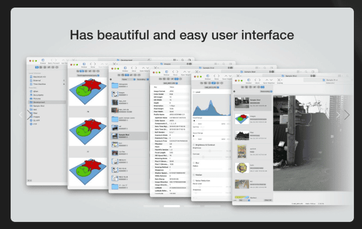This screenshot has height=229, width=362.
Task: Click the black-and-white street photo preview
Action: pos(313,143)
